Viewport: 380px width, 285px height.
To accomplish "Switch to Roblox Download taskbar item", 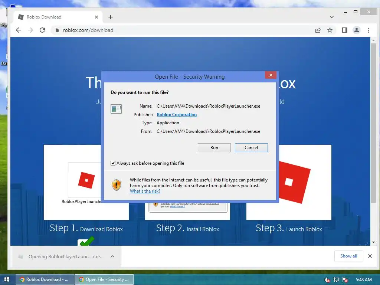I will (x=45, y=279).
